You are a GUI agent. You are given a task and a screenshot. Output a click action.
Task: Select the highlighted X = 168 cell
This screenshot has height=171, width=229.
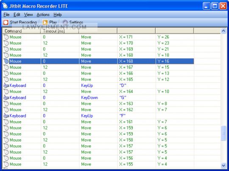126,61
